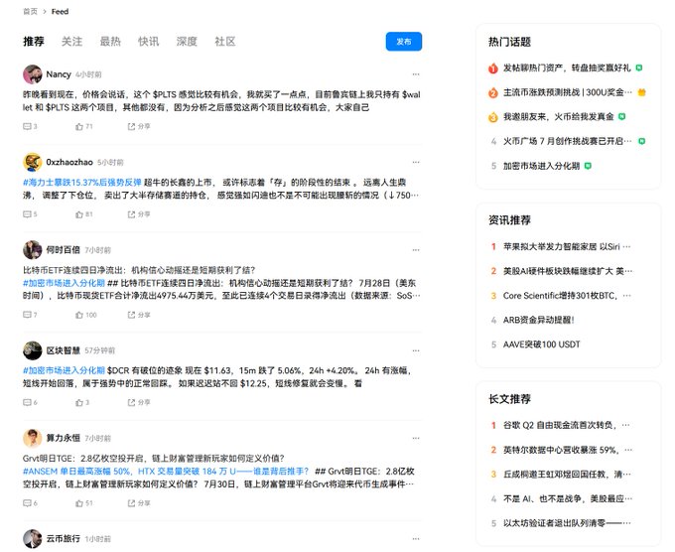The height and width of the screenshot is (552, 675).
Task: Open hashtag #加密市场进入分化期 in 何时百倍's post
Action: 64,283
